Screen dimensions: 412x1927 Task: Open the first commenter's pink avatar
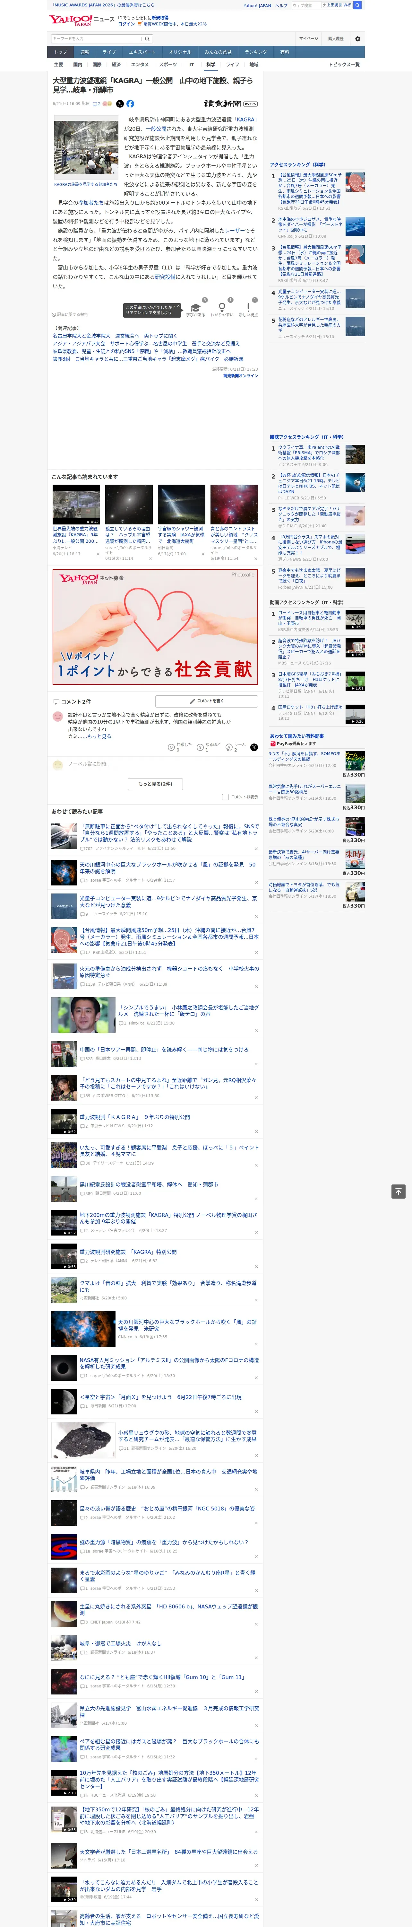tap(57, 717)
